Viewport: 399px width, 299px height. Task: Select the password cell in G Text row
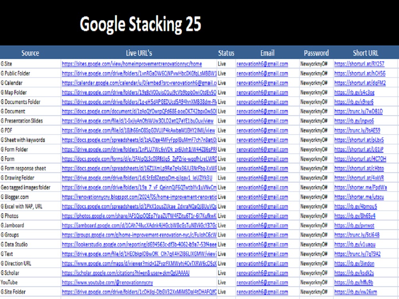click(316, 254)
